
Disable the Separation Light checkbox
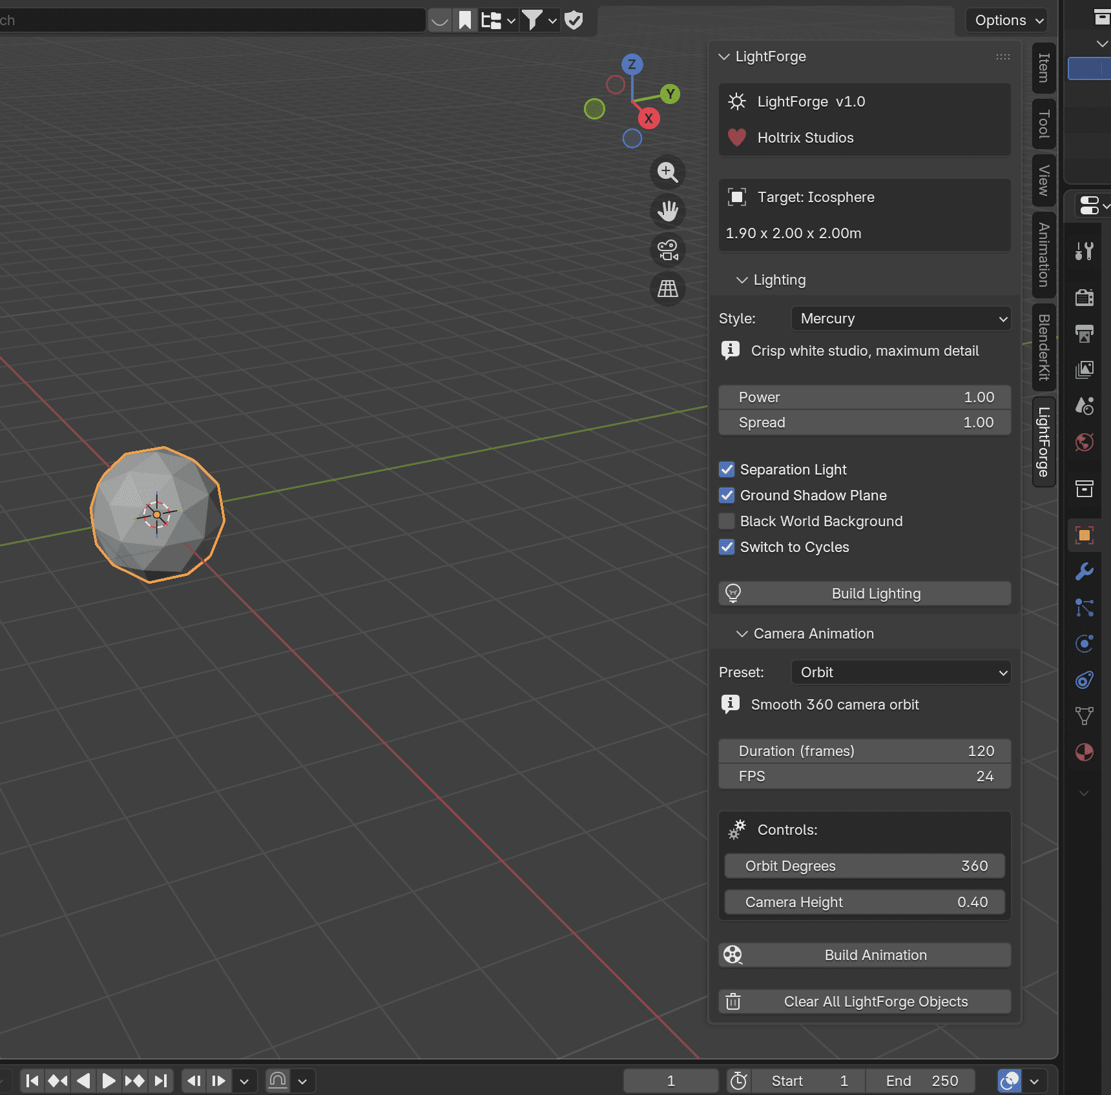(x=727, y=469)
